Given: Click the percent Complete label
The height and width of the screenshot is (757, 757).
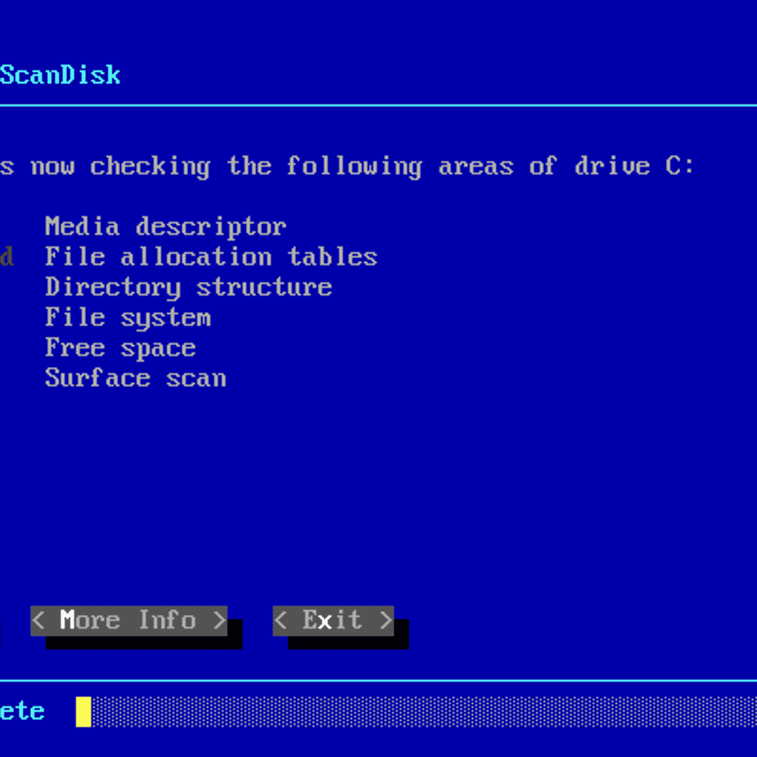Looking at the screenshot, I should [x=22, y=710].
